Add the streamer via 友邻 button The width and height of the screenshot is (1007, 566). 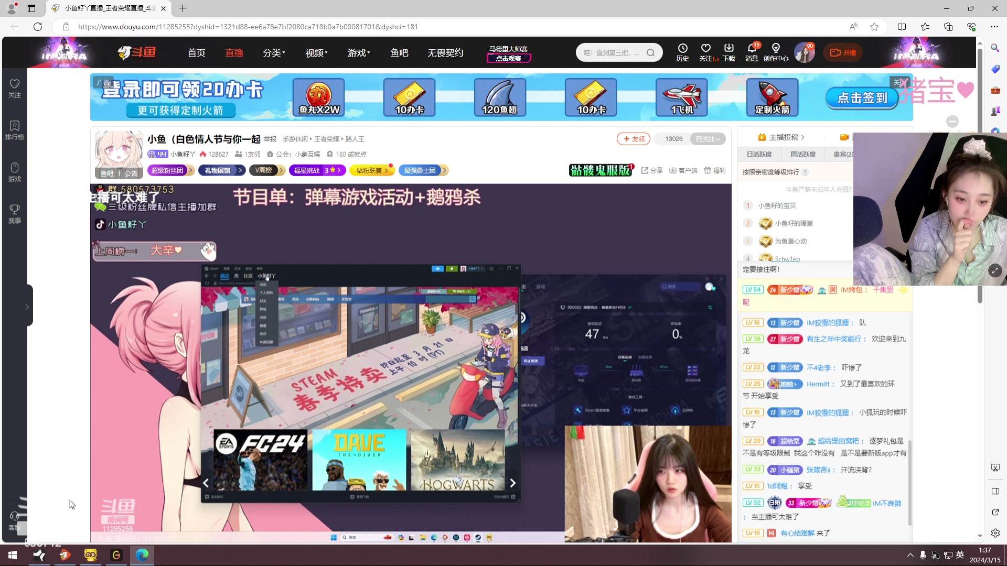[x=634, y=138]
